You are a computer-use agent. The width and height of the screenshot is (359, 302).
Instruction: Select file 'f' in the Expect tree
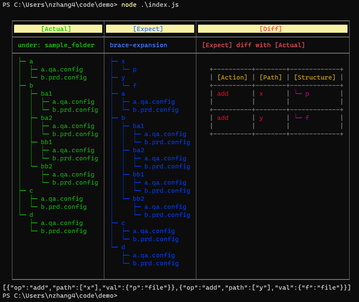point(135,85)
